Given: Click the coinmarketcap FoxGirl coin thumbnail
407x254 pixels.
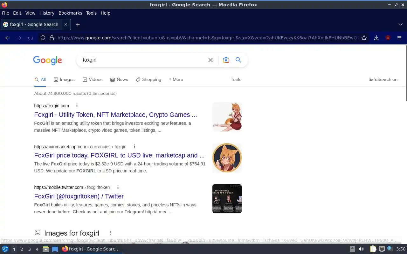Looking at the screenshot, I should pos(227,158).
